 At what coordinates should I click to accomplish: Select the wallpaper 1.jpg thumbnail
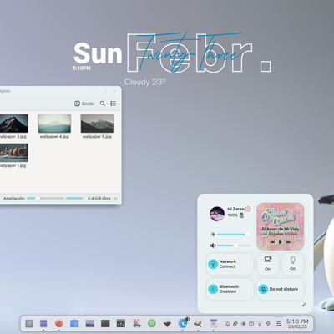[x=14, y=153]
